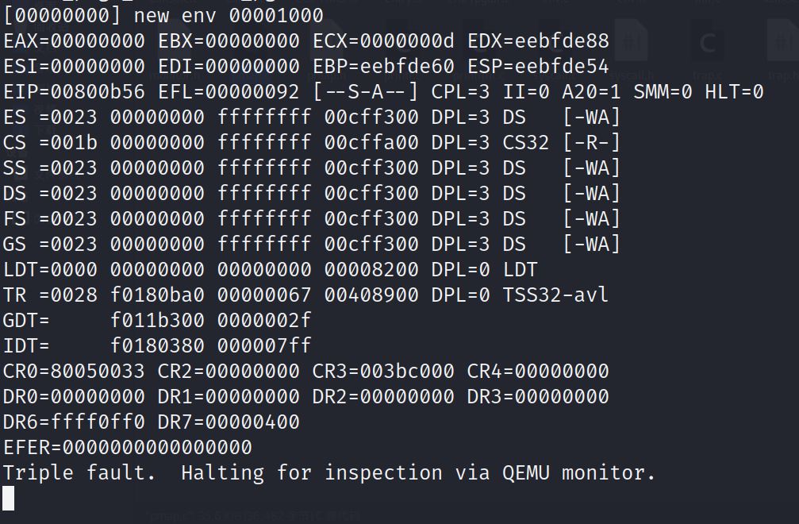Click the ECX=0000000d register value
The height and width of the screenshot is (524, 799).
(x=383, y=41)
